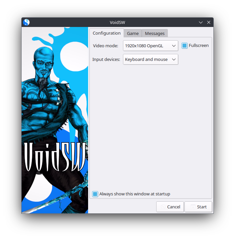The height and width of the screenshot is (239, 235).
Task: Open the Input devices dropdown
Action: 147,60
